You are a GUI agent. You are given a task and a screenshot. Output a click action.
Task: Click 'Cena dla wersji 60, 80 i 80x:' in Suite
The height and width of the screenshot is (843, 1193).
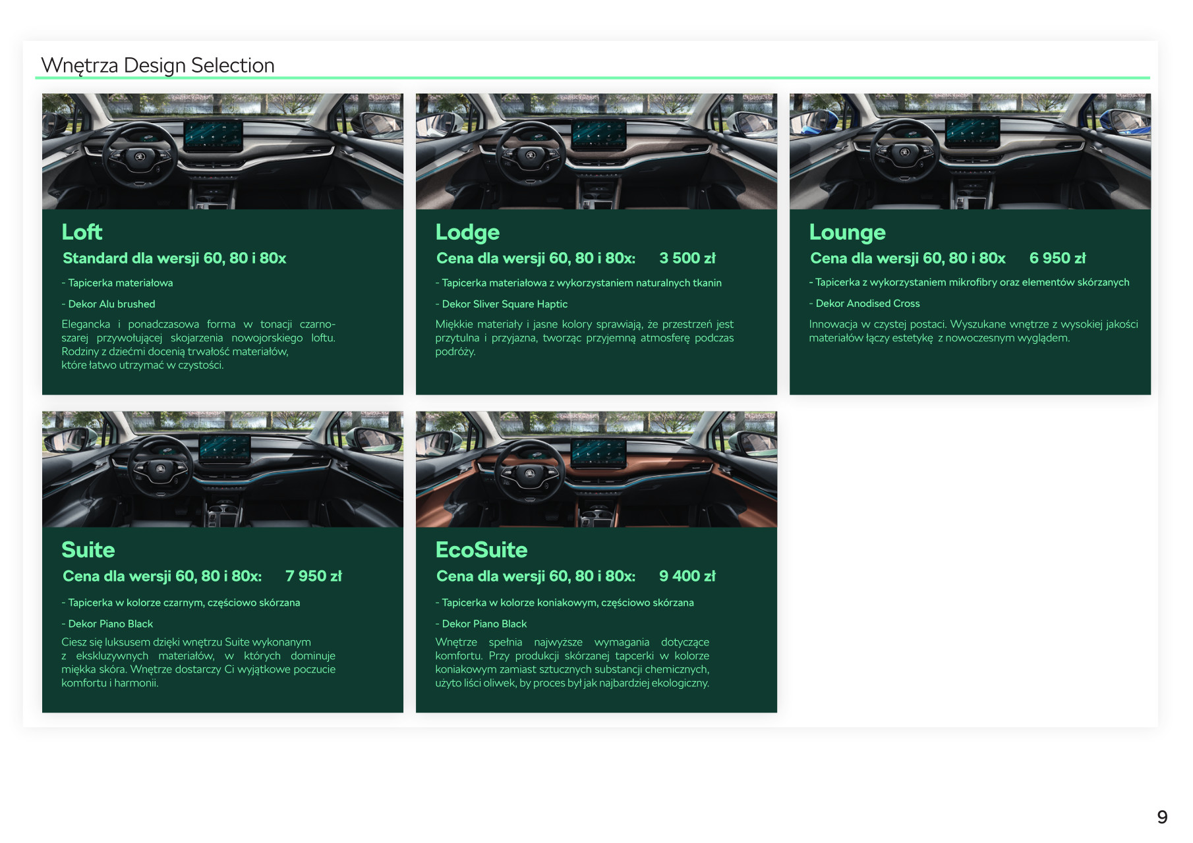[x=162, y=576]
